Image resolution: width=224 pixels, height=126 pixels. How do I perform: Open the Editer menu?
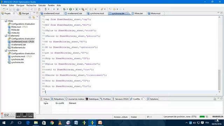tap(12, 5)
